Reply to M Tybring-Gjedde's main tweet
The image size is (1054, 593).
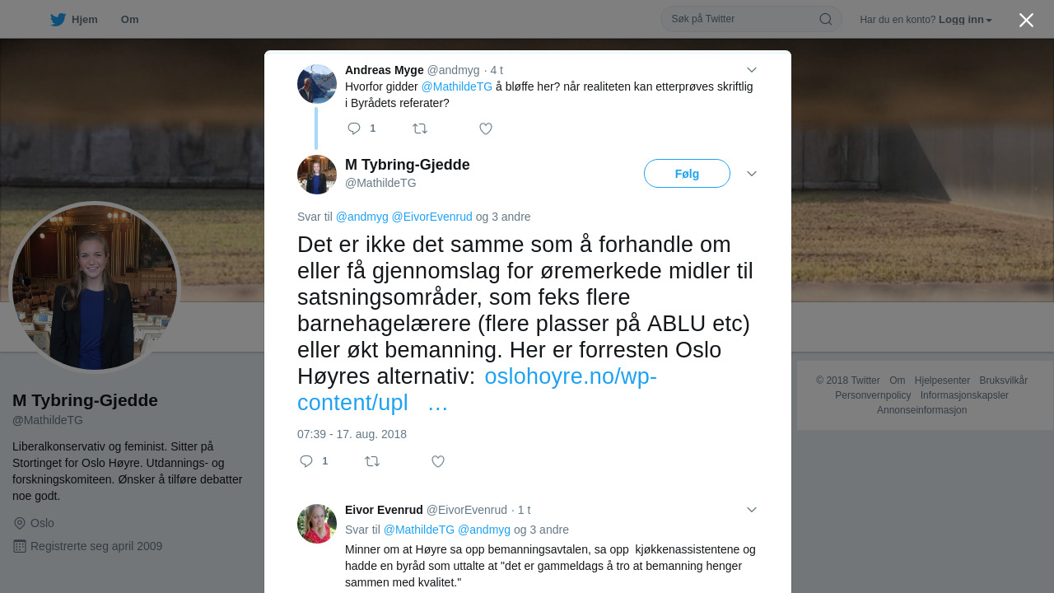coord(306,461)
